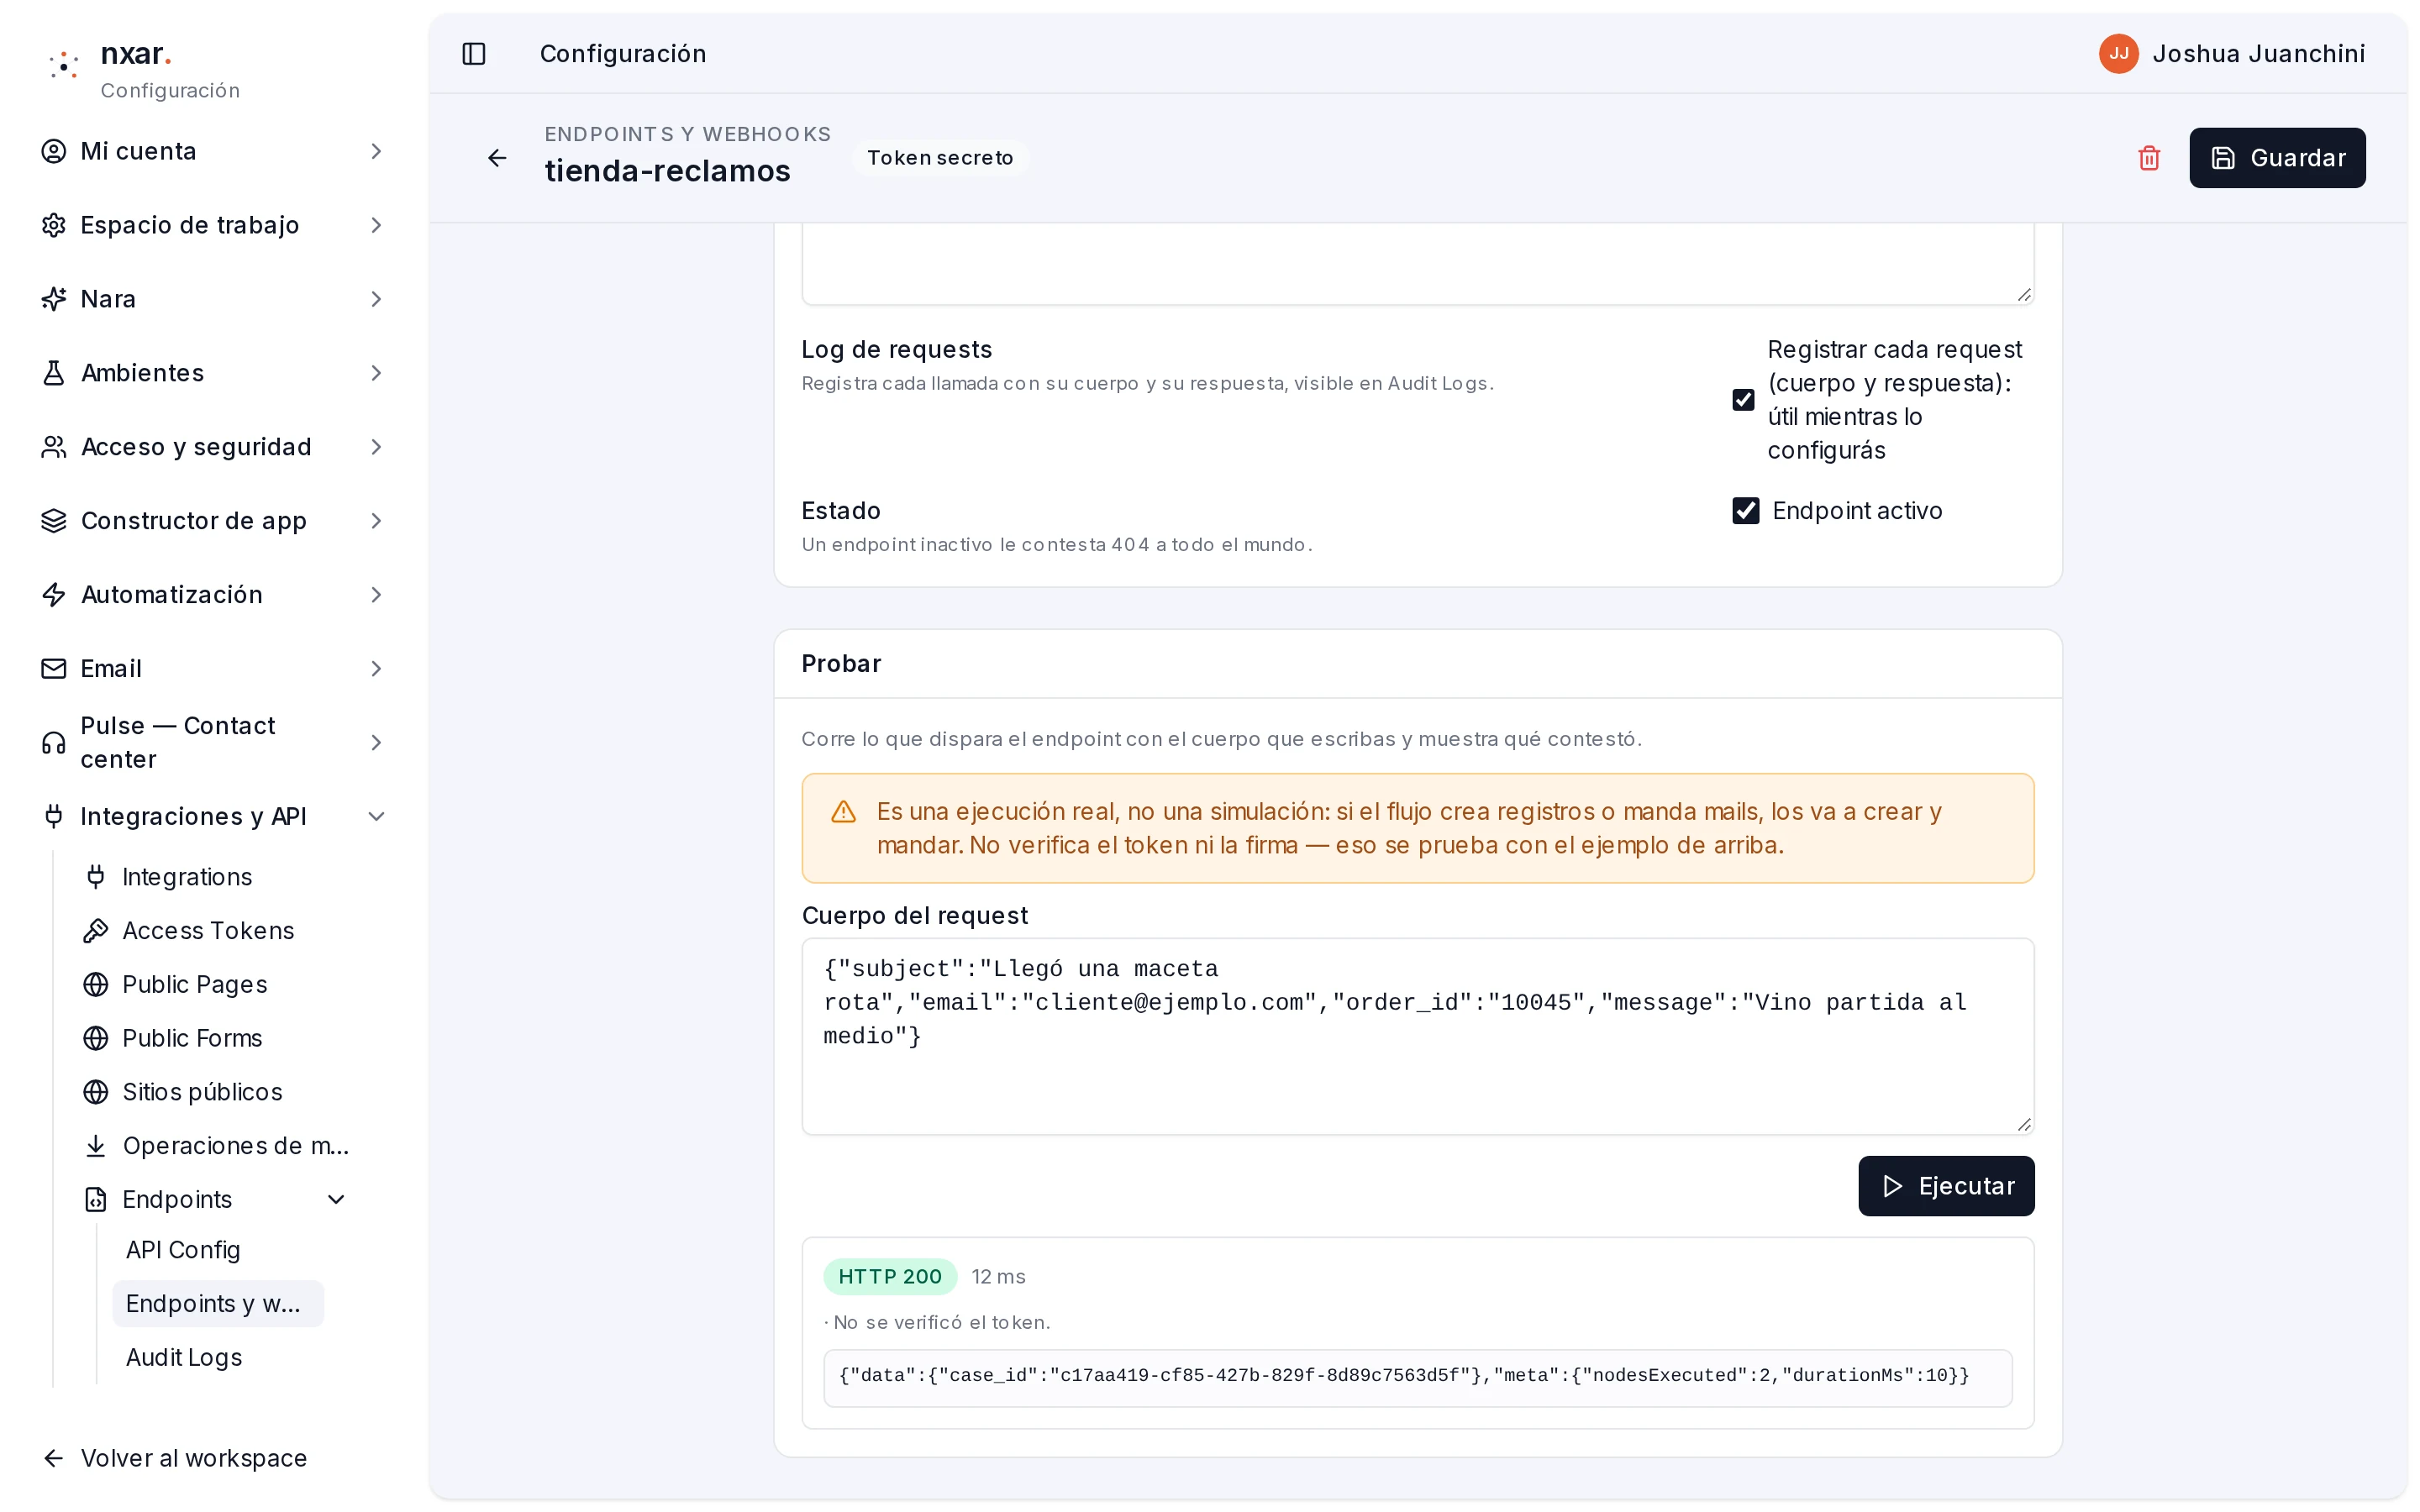Image resolution: width=2420 pixels, height=1512 pixels.
Task: Expand the Ambientes chevron
Action: tap(377, 373)
